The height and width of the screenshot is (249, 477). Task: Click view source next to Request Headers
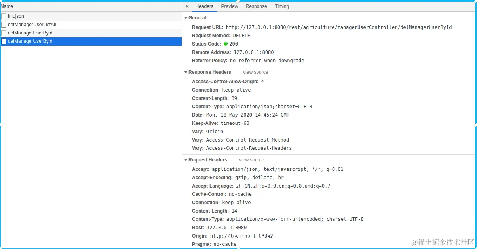[251, 160]
